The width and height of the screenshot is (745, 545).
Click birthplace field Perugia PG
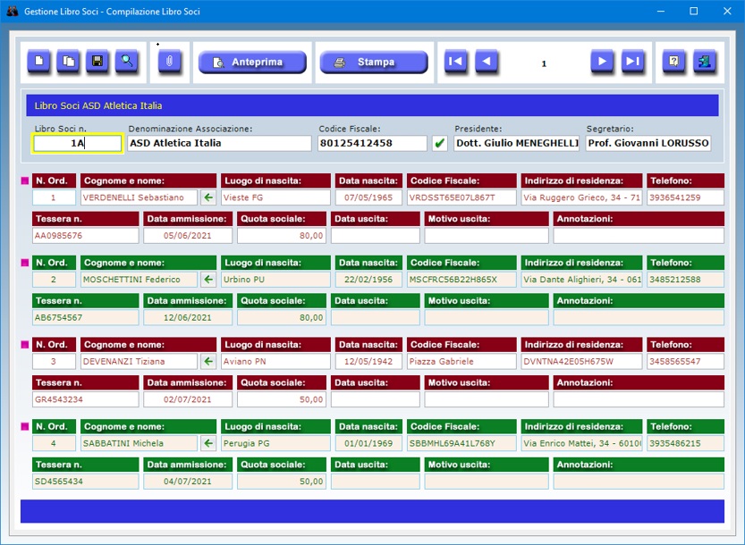275,443
